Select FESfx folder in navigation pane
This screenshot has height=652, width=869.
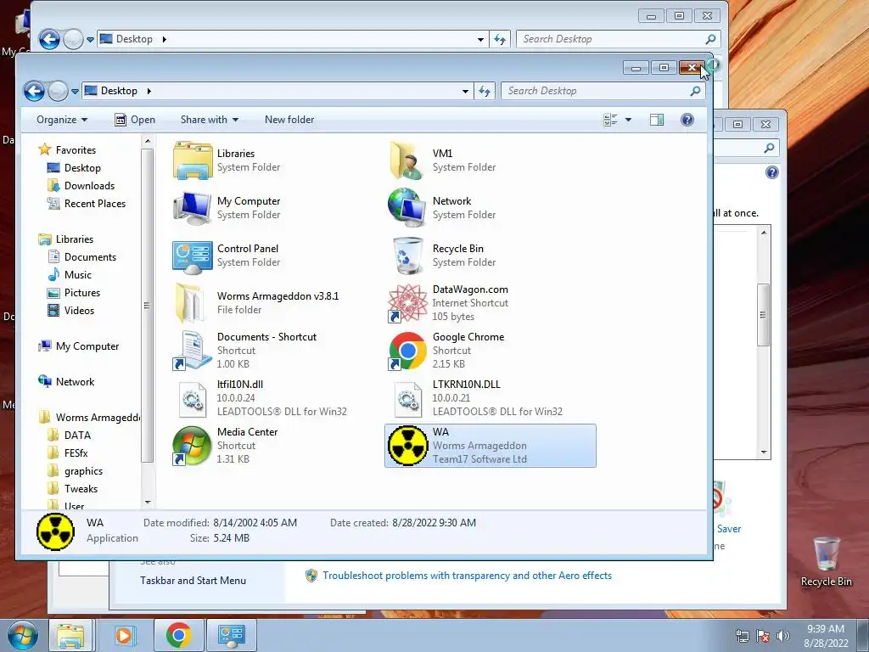coord(68,453)
